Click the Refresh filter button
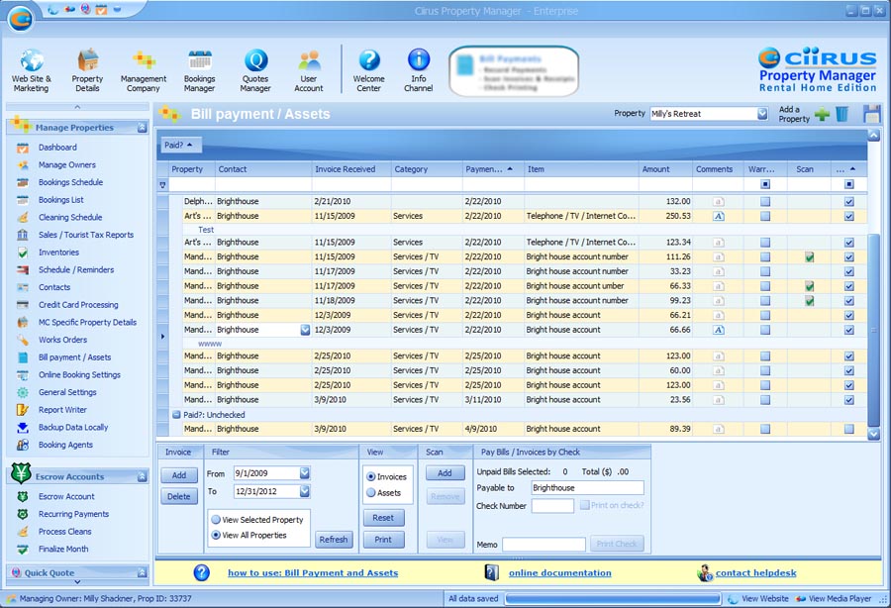891x608 pixels. pyautogui.click(x=334, y=540)
